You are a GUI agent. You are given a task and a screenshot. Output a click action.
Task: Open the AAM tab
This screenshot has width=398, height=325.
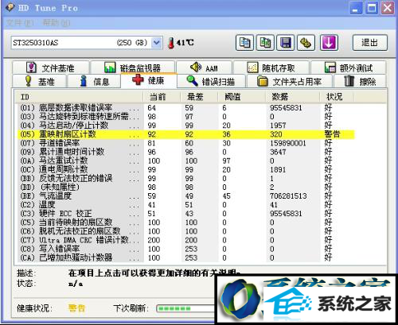click(x=204, y=68)
